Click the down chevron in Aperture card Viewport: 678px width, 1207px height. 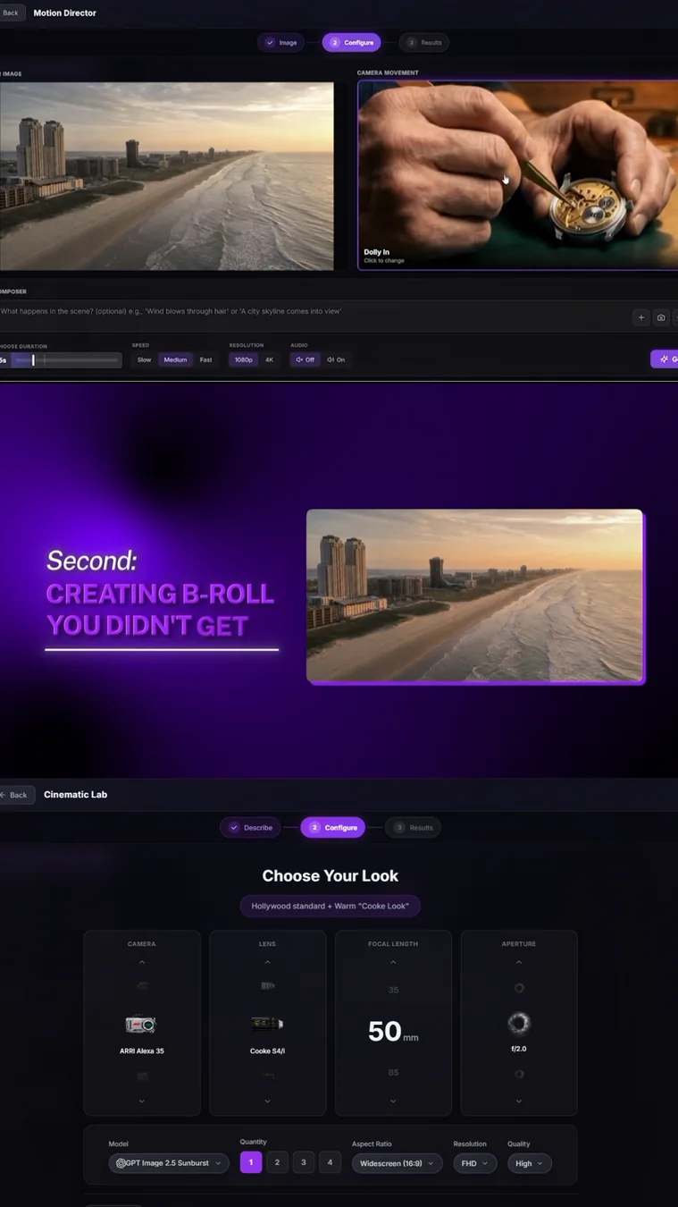click(x=519, y=1101)
